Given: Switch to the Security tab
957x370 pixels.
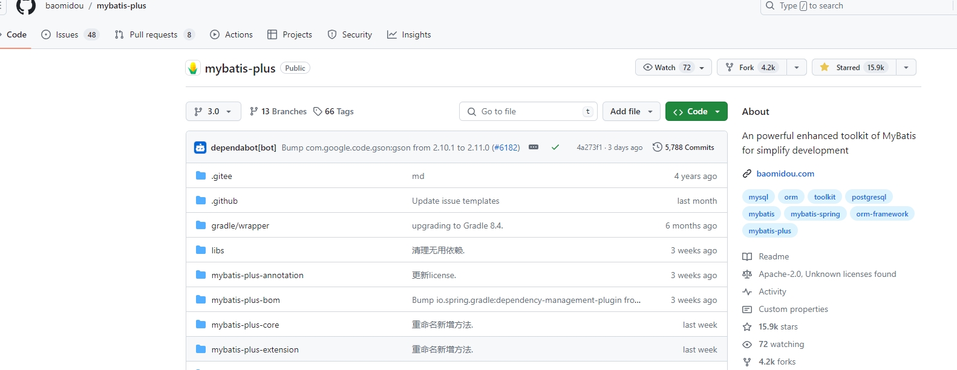Looking at the screenshot, I should click(350, 34).
